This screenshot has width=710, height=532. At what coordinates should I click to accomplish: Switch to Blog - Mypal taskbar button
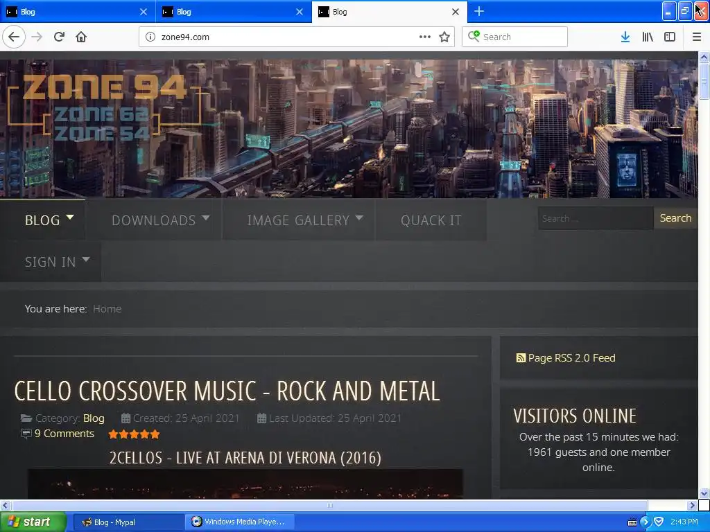tap(128, 522)
